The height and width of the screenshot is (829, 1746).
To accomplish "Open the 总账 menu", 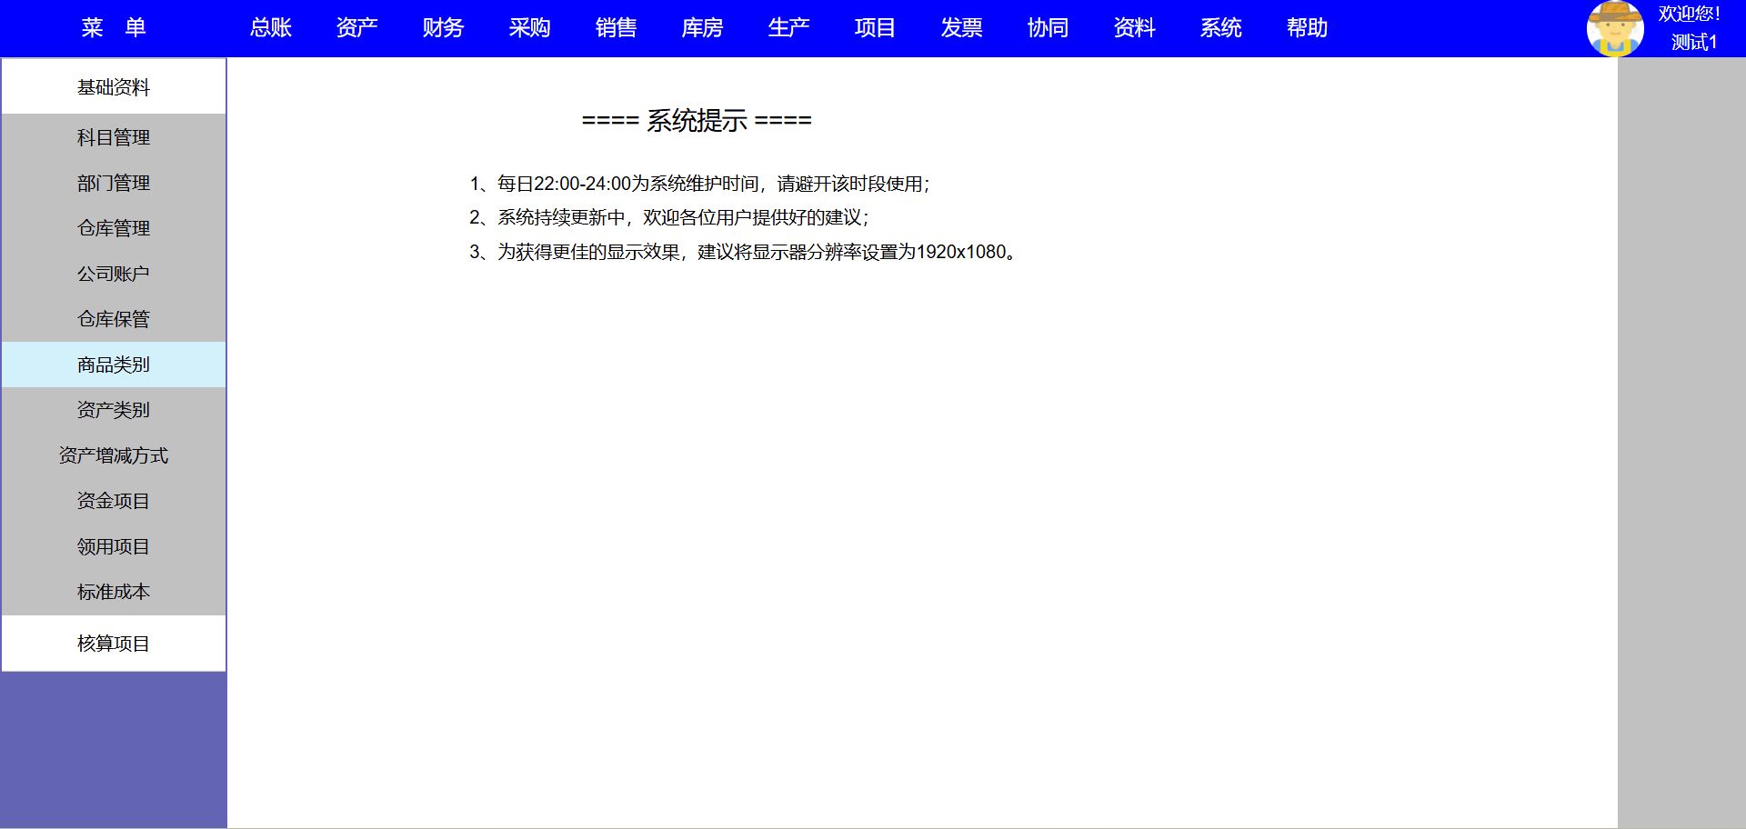I will click(271, 28).
